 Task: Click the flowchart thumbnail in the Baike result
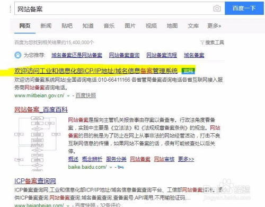(37, 143)
